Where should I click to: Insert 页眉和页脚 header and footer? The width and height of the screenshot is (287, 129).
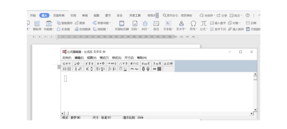pos(122,26)
